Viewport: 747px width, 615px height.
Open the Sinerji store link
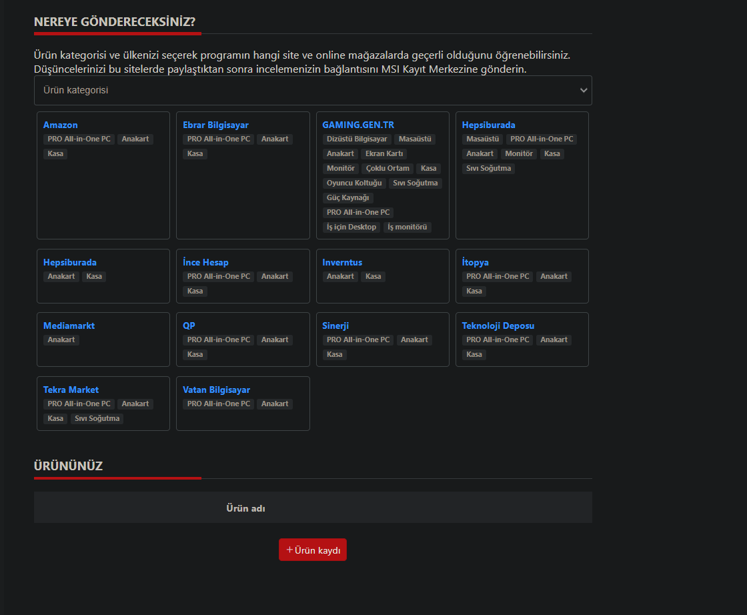pyautogui.click(x=335, y=326)
